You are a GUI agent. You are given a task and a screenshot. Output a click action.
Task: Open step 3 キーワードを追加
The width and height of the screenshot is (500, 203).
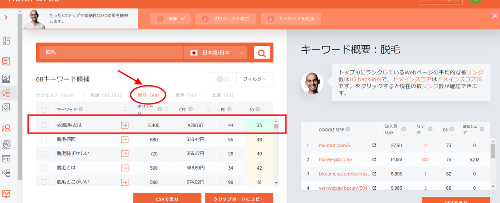tap(290, 19)
